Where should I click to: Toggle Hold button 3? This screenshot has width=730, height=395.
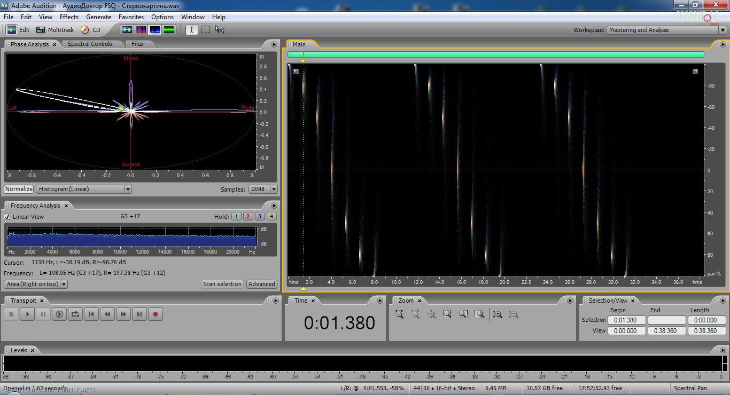point(260,216)
